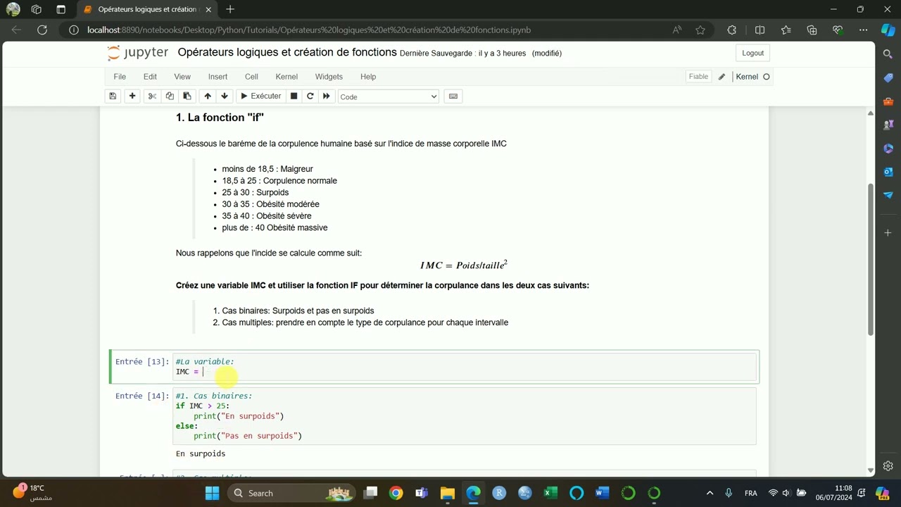
Task: Copy selected cells icon in Jupyter toolbar
Action: pos(170,96)
